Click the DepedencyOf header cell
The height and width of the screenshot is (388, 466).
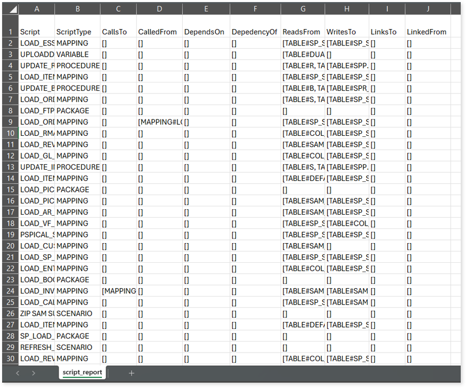pos(255,32)
